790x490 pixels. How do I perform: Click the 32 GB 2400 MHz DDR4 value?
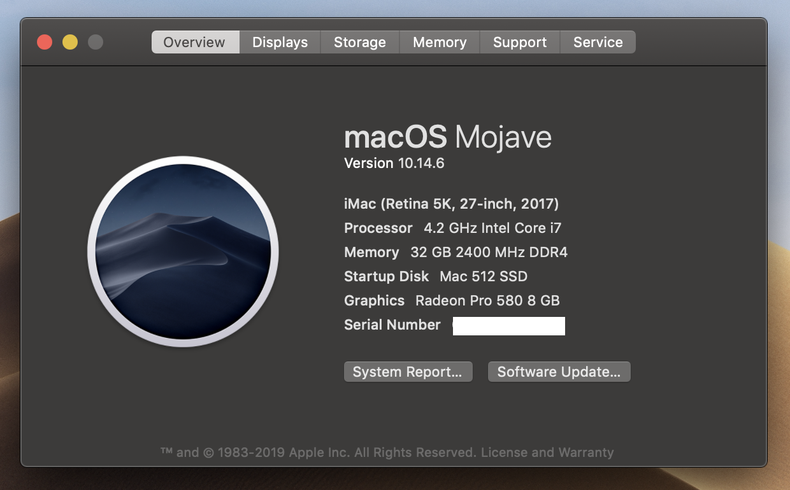[x=489, y=252]
